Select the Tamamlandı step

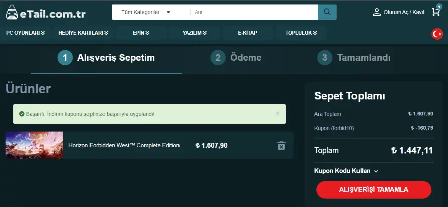(353, 58)
